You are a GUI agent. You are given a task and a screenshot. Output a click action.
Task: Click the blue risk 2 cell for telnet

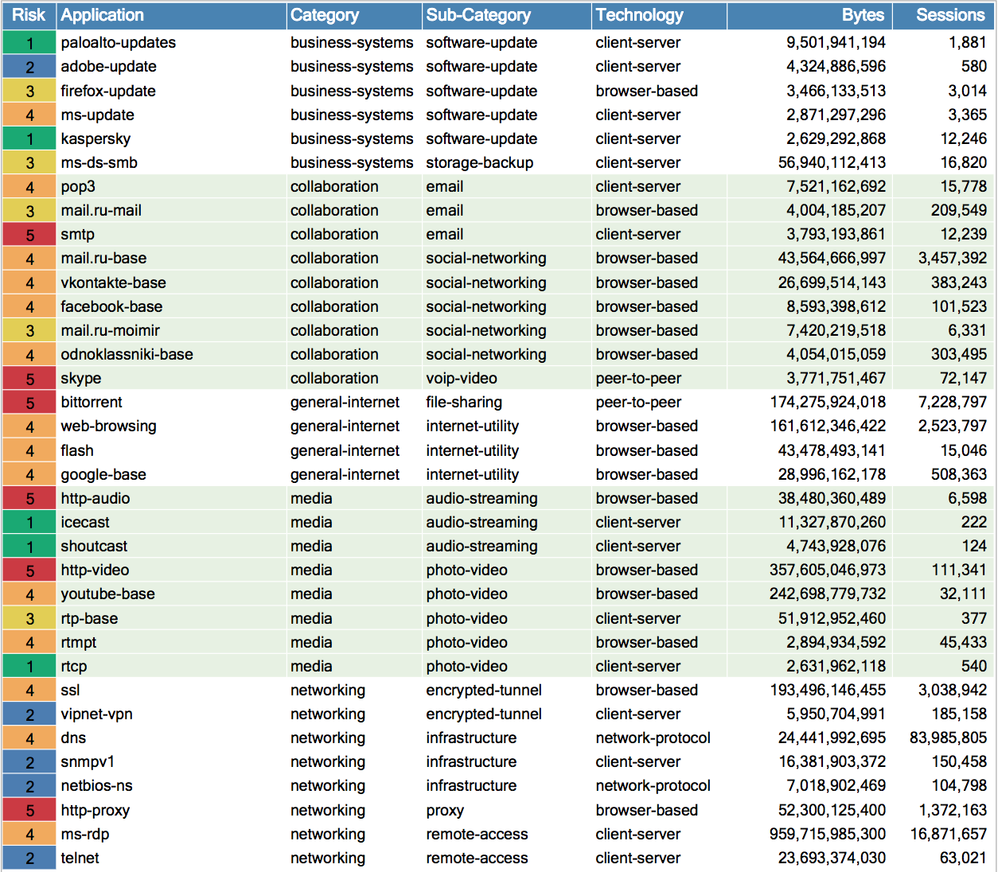(x=29, y=858)
